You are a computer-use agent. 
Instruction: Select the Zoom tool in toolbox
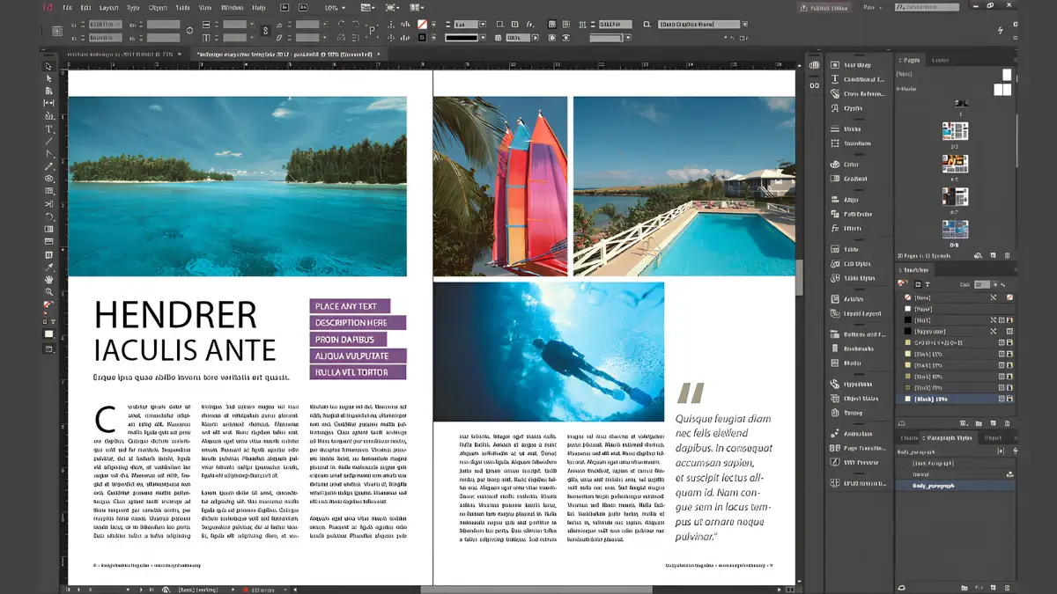pos(49,291)
